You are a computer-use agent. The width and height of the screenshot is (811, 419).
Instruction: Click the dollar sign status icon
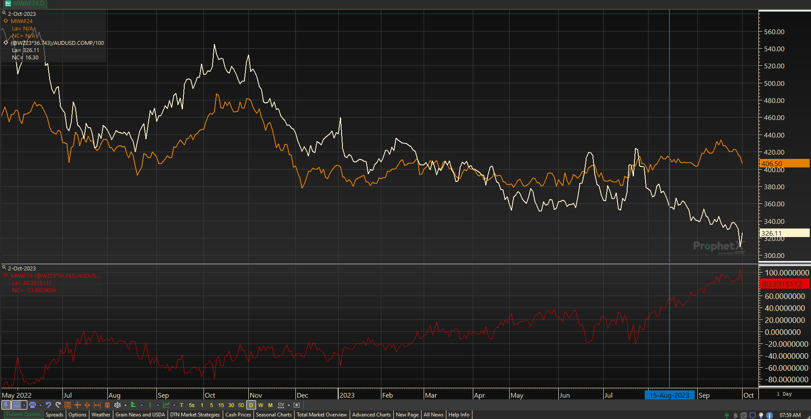pyautogui.click(x=735, y=415)
